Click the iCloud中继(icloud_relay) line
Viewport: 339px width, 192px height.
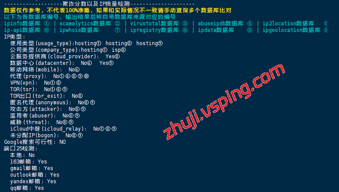(63, 129)
